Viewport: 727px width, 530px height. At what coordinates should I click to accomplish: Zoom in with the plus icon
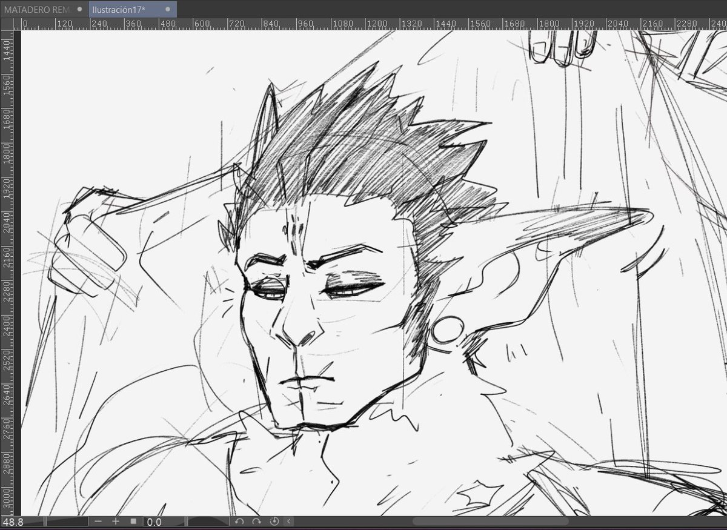116,522
